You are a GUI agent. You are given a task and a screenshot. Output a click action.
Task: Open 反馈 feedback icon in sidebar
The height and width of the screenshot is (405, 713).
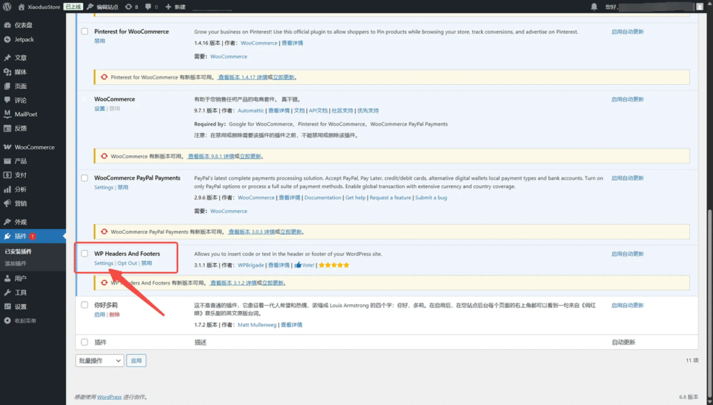[x=7, y=128]
